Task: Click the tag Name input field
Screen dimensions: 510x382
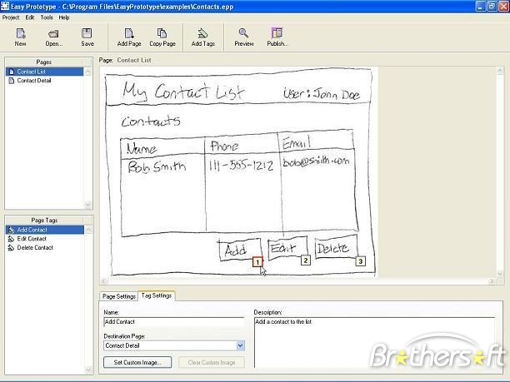Action: pyautogui.click(x=174, y=321)
